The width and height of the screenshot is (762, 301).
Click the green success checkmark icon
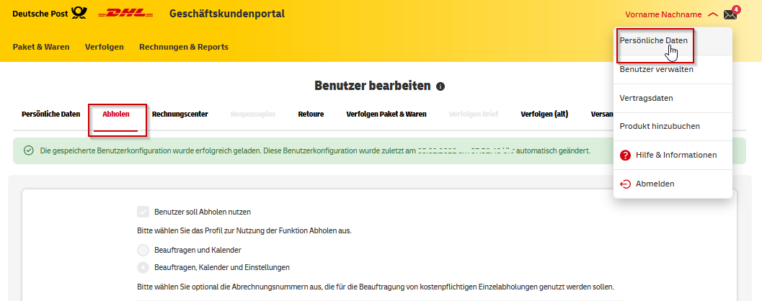[28, 150]
